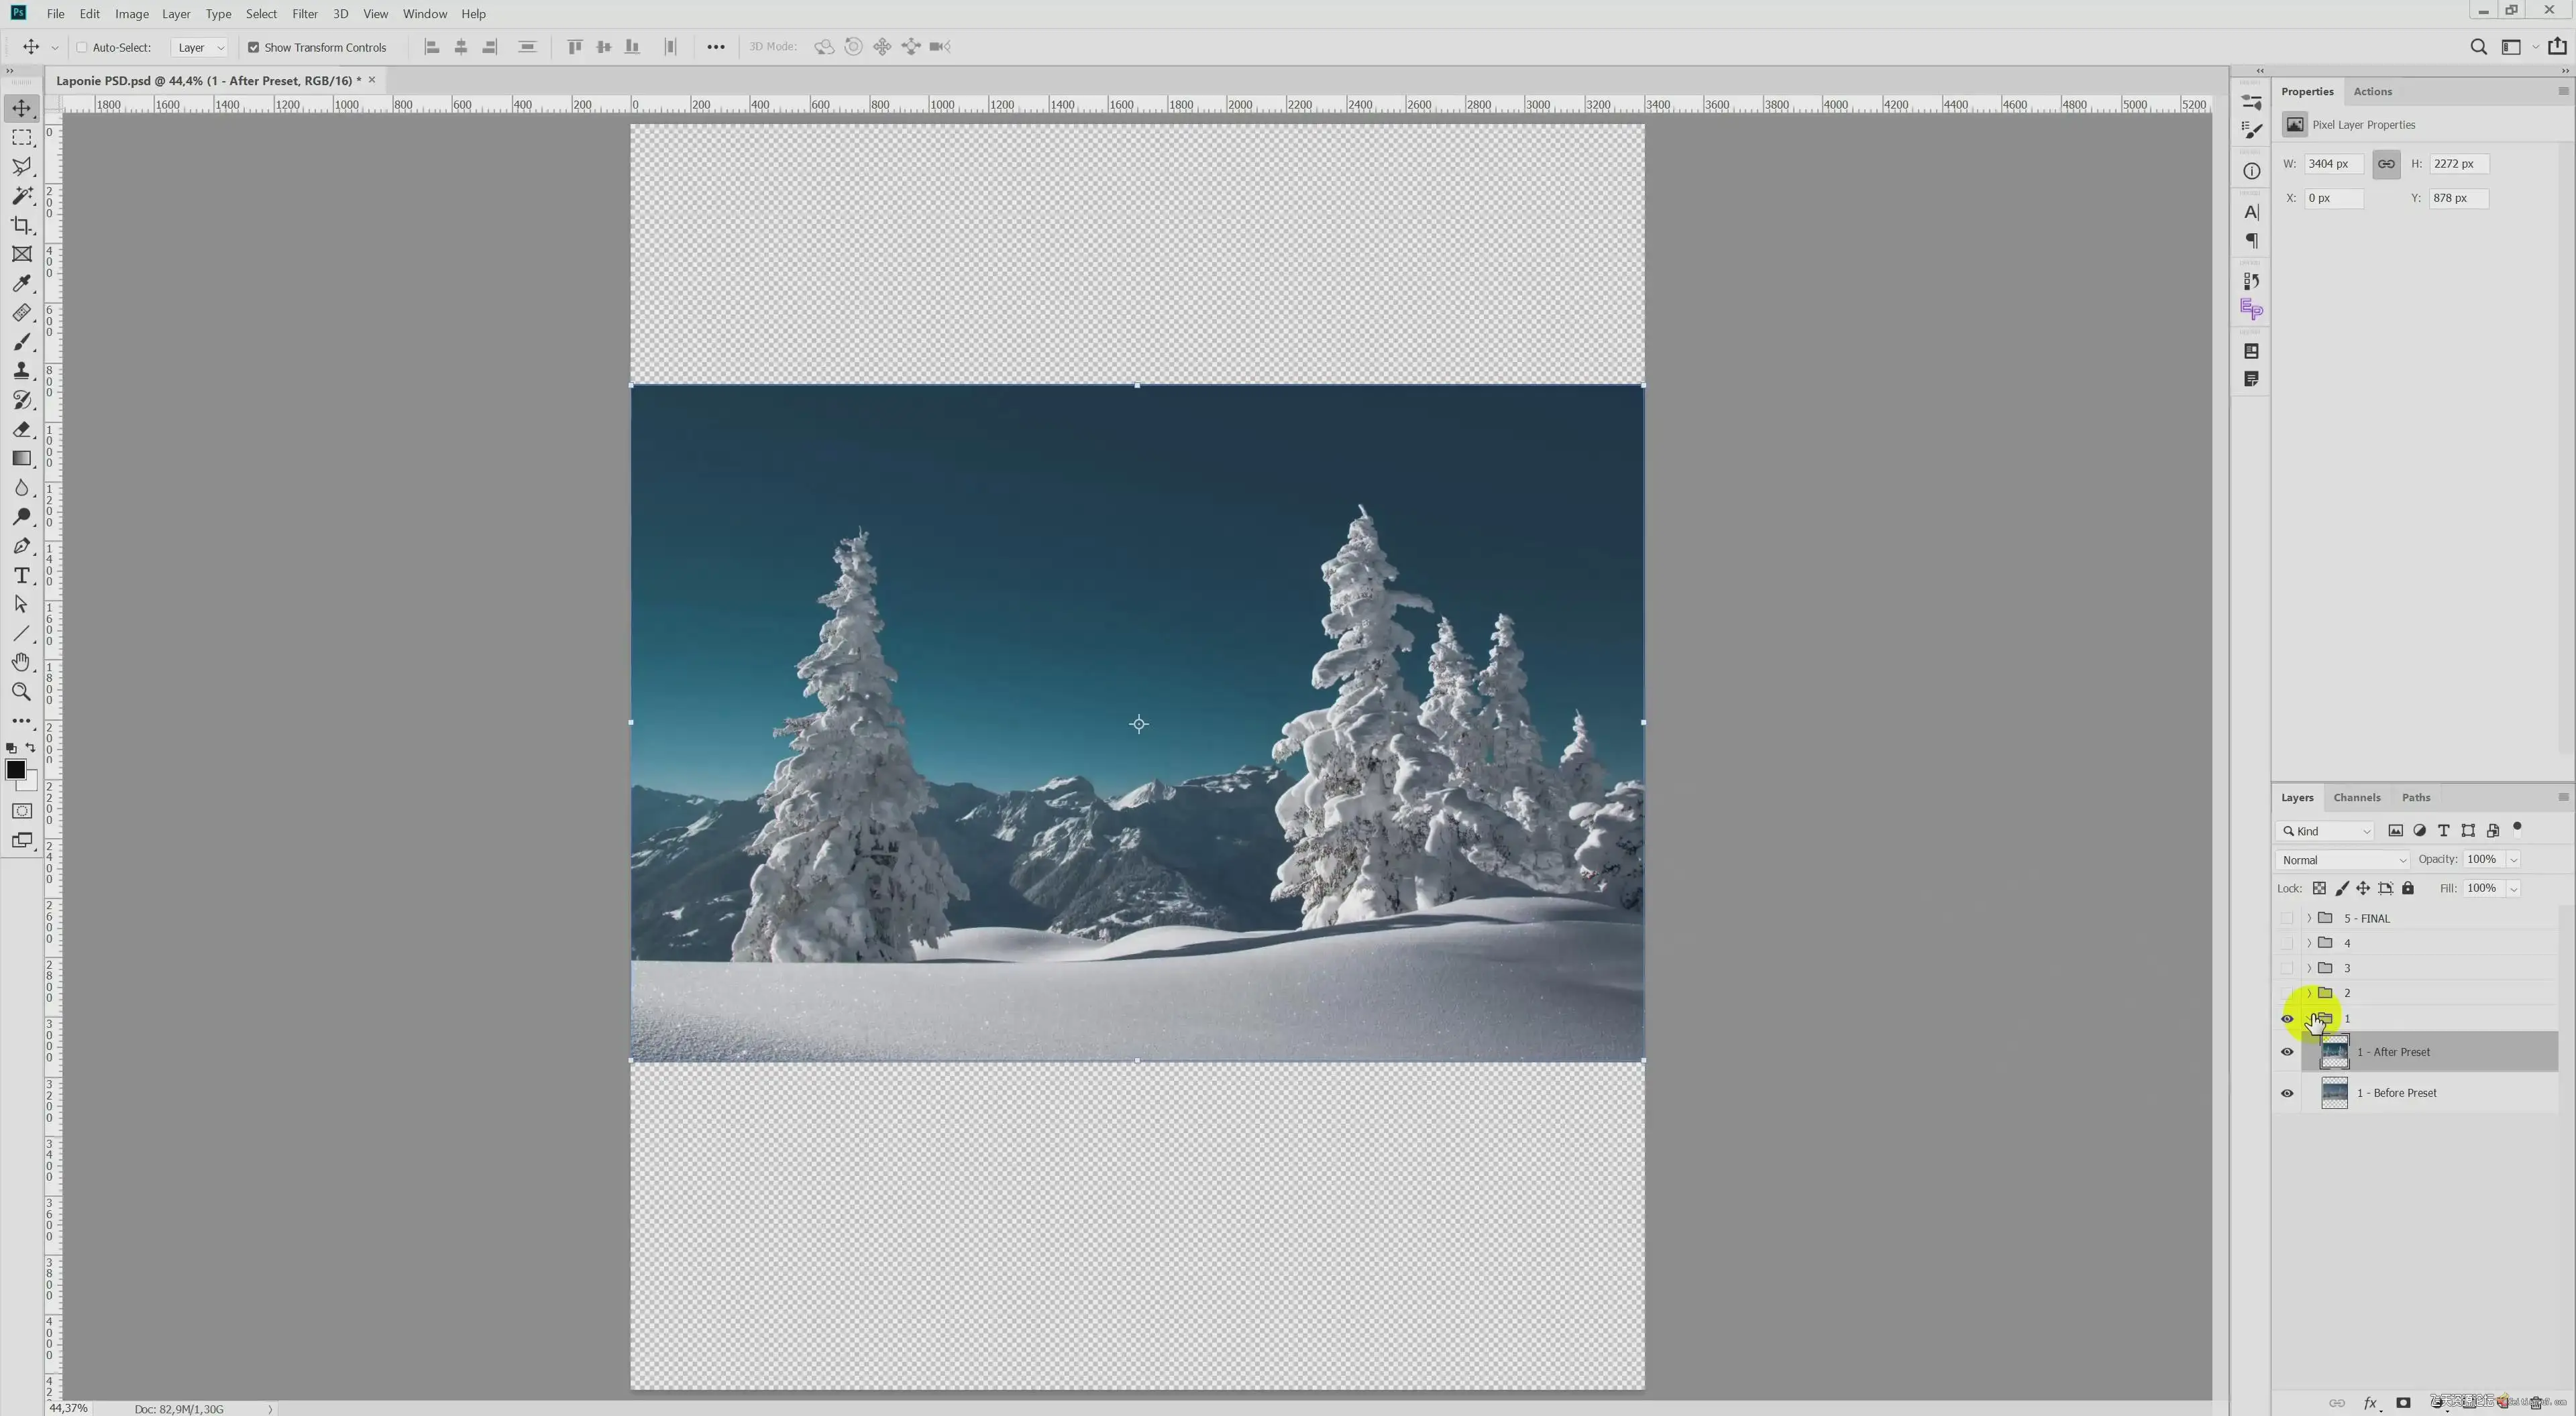Select the Eyedropper tool
This screenshot has width=2576, height=1416.
tap(21, 284)
